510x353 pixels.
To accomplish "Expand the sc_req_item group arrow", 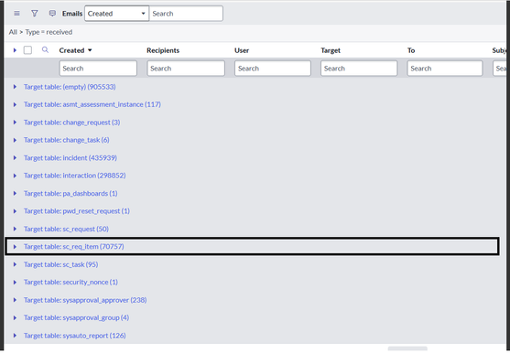I will tap(15, 247).
